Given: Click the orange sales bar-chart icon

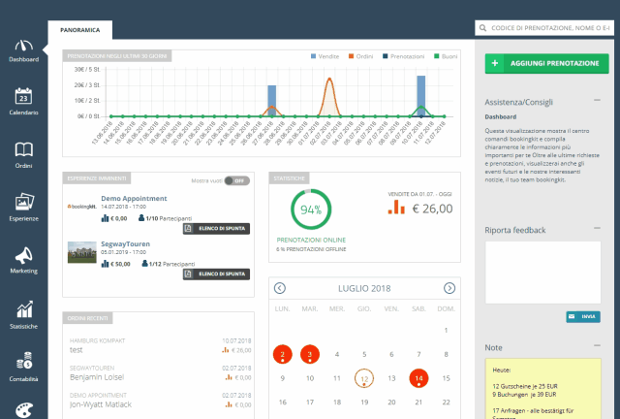Looking at the screenshot, I should click(396, 207).
